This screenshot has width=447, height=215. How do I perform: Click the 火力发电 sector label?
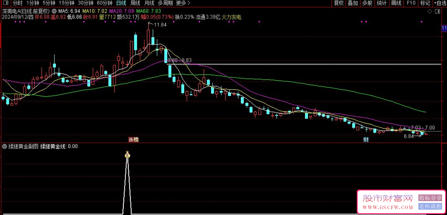point(232,17)
